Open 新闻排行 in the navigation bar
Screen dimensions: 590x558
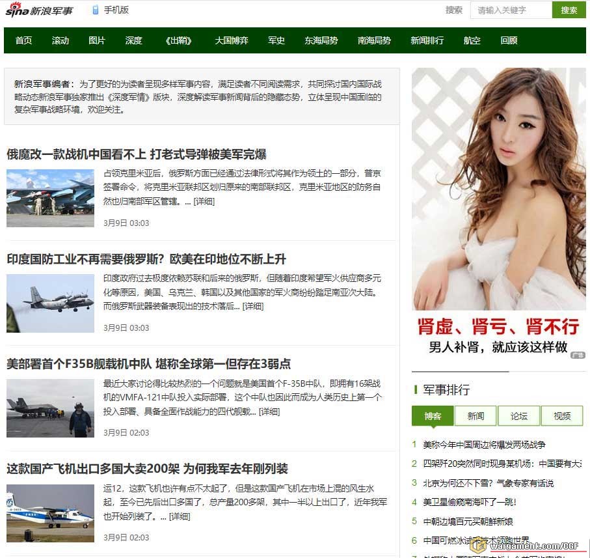[427, 40]
